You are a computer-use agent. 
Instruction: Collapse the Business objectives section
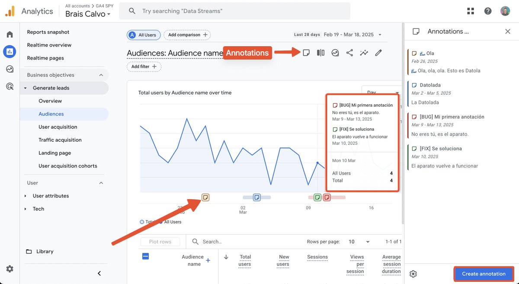[101, 75]
